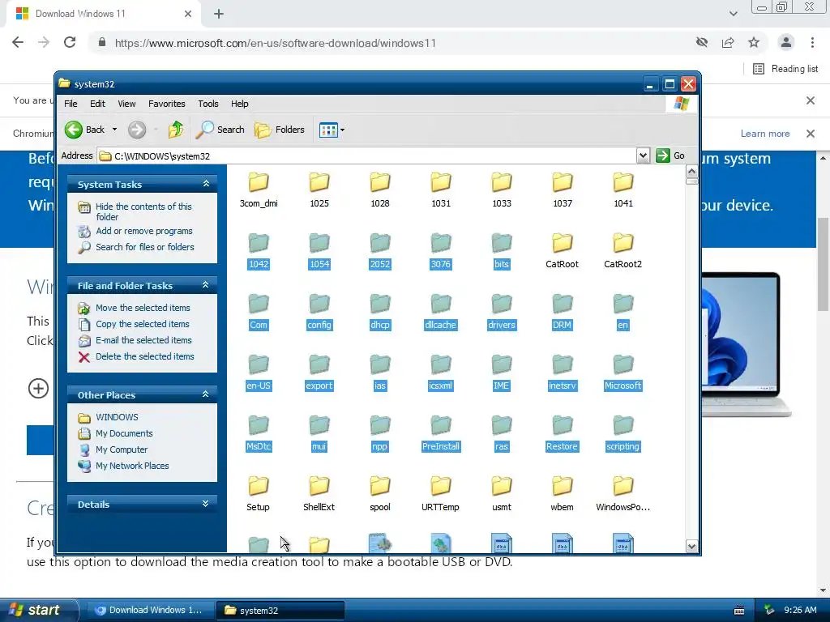
Task: Select the dllcache folder
Action: [x=440, y=311]
